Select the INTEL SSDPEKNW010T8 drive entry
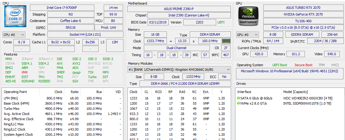The height and width of the screenshot is (140, 345). (x=308, y=103)
